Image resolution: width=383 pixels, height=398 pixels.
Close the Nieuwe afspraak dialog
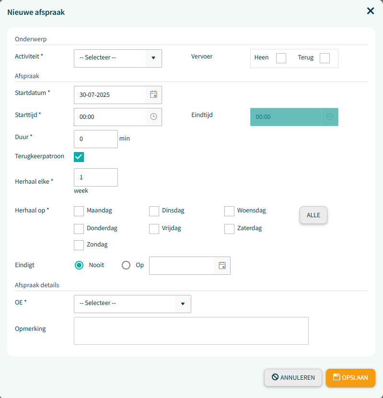[x=371, y=11]
